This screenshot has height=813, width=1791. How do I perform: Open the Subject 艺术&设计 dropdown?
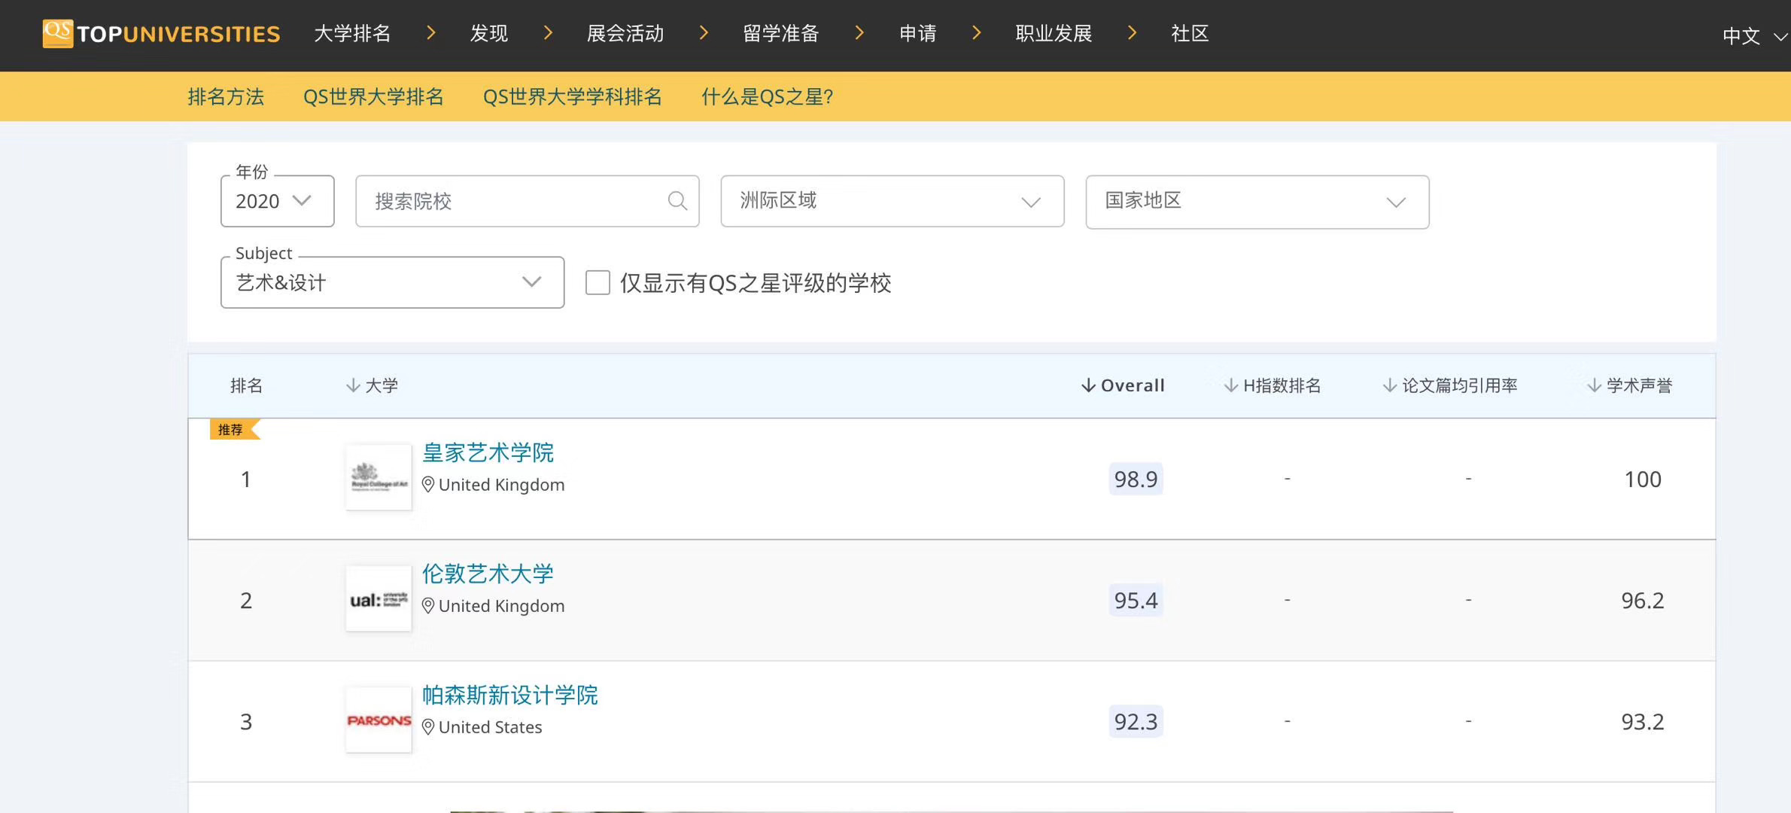392,282
